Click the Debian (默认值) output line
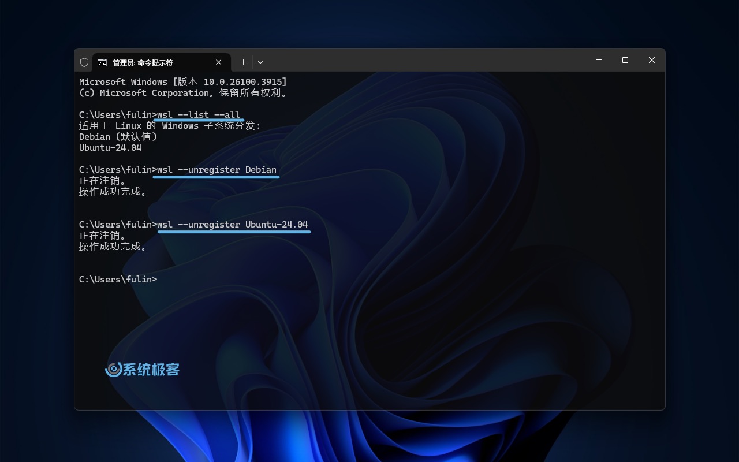The image size is (739, 462). click(x=118, y=137)
